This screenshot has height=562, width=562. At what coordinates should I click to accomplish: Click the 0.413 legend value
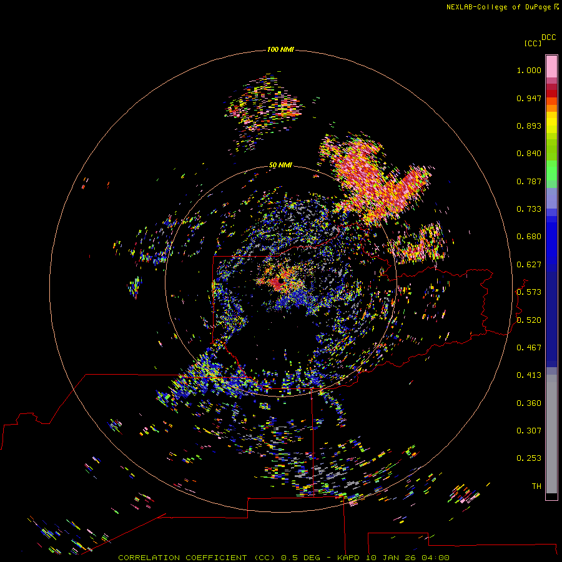(x=529, y=375)
